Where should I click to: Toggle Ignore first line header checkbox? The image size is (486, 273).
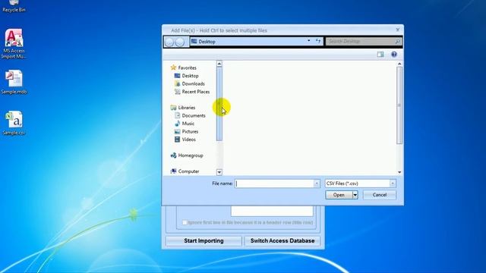click(x=185, y=222)
